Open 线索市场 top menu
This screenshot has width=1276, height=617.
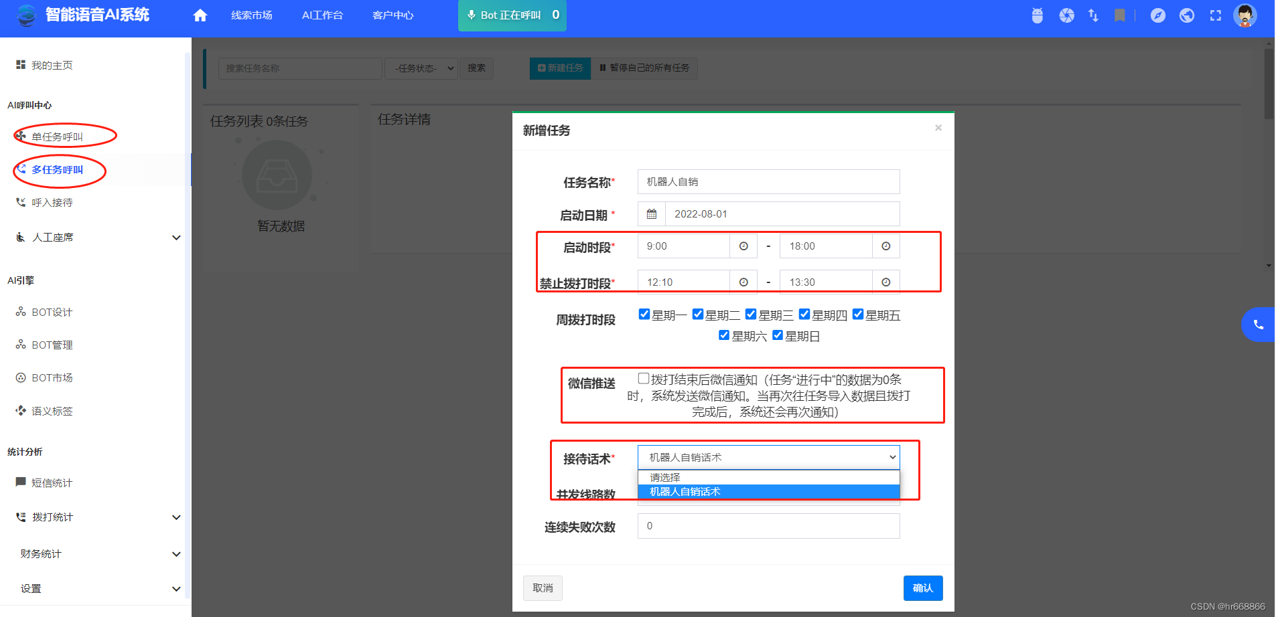(252, 15)
